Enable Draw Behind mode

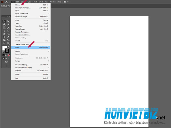coord(6,58)
